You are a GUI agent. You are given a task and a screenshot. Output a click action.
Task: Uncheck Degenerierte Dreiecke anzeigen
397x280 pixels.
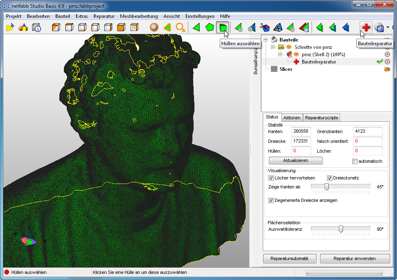pos(271,200)
